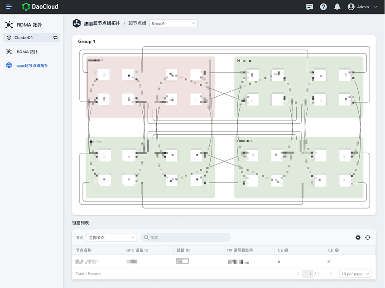Click the 搜索 search input field
The width and height of the screenshot is (385, 288).
(x=186, y=237)
